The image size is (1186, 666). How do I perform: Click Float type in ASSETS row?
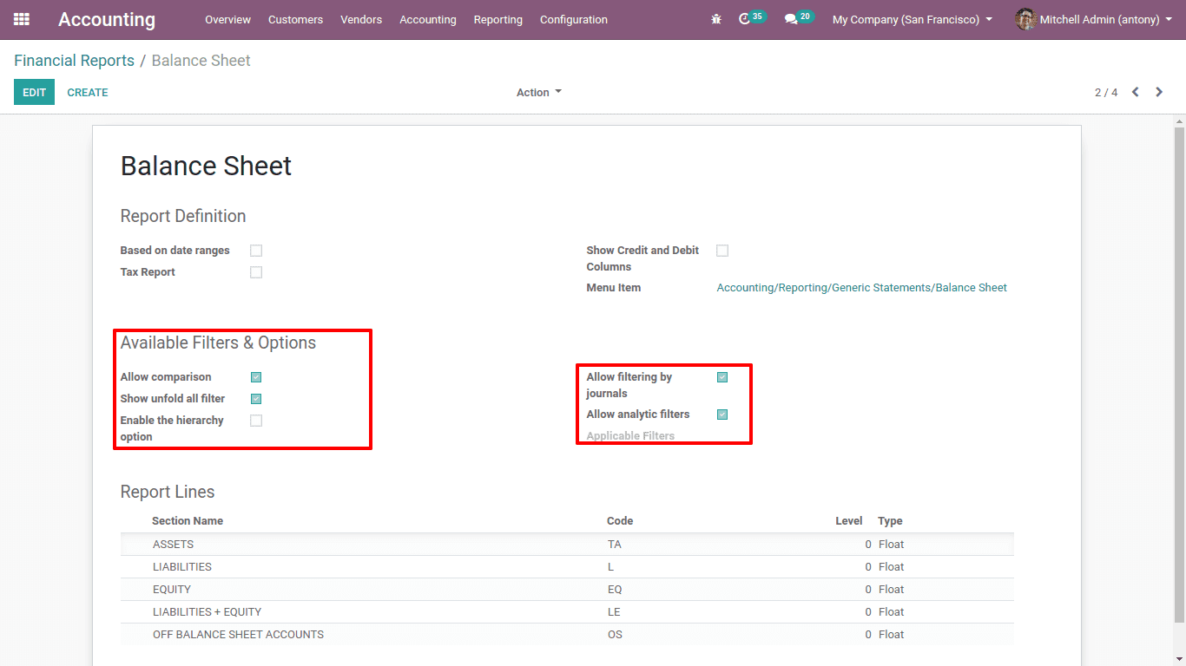click(x=891, y=545)
